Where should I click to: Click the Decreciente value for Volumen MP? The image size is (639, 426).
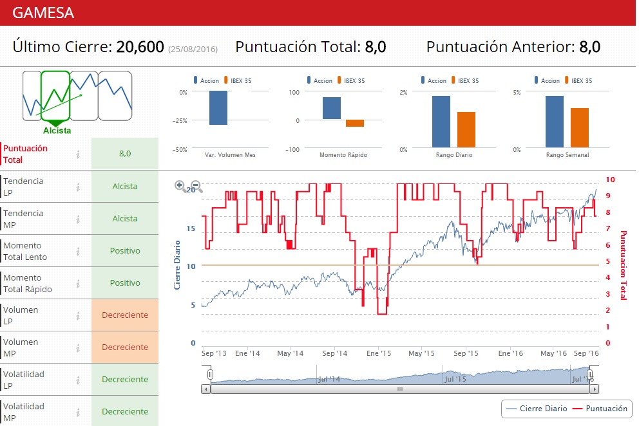pyautogui.click(x=125, y=347)
